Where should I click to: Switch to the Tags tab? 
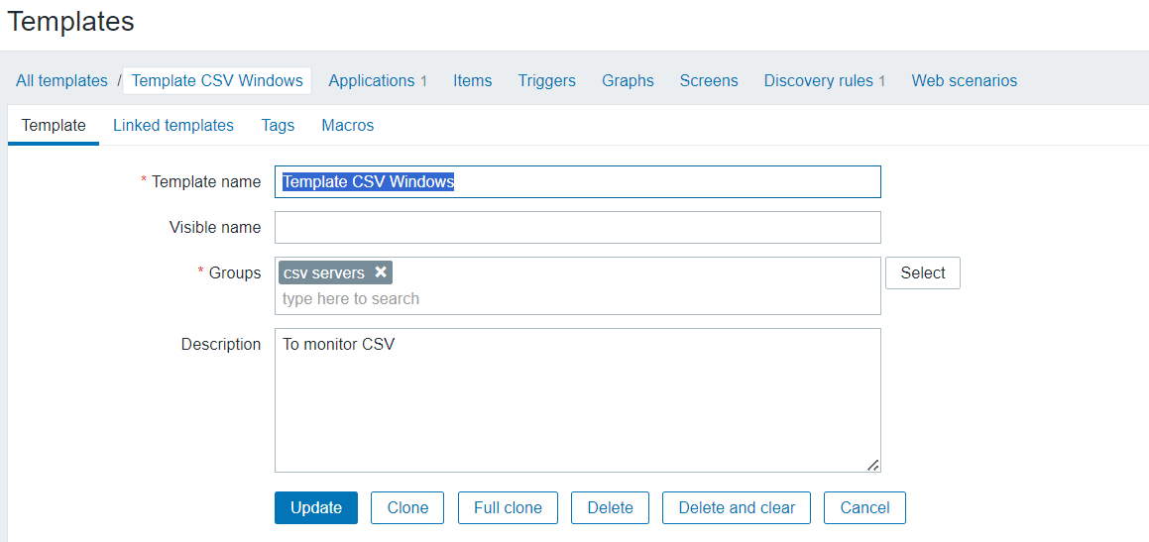(x=278, y=125)
